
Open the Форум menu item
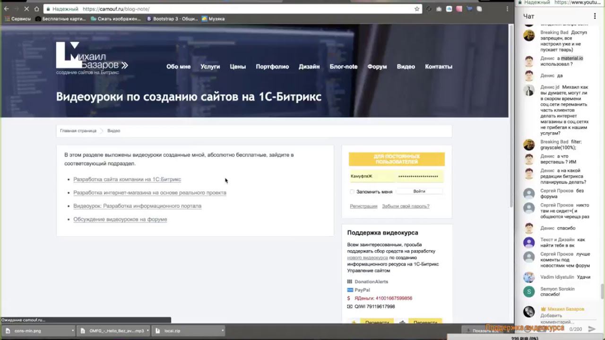pos(377,67)
